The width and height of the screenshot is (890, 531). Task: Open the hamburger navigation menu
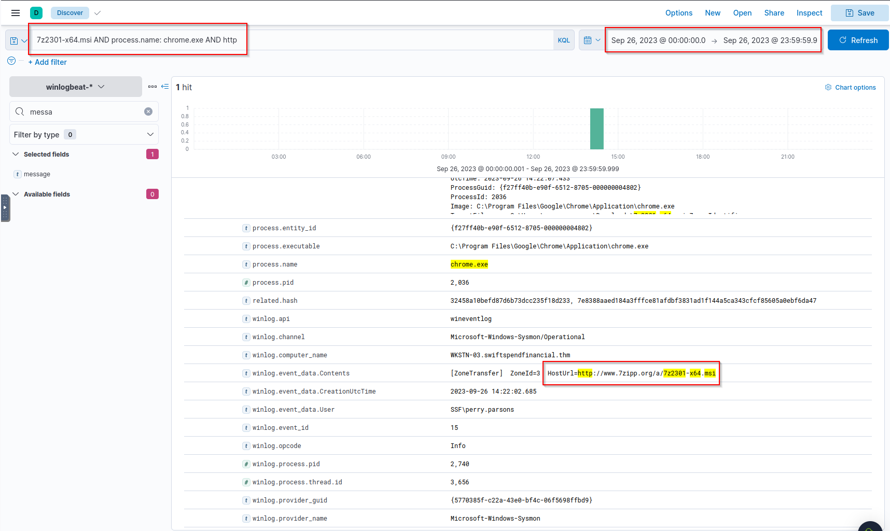16,13
